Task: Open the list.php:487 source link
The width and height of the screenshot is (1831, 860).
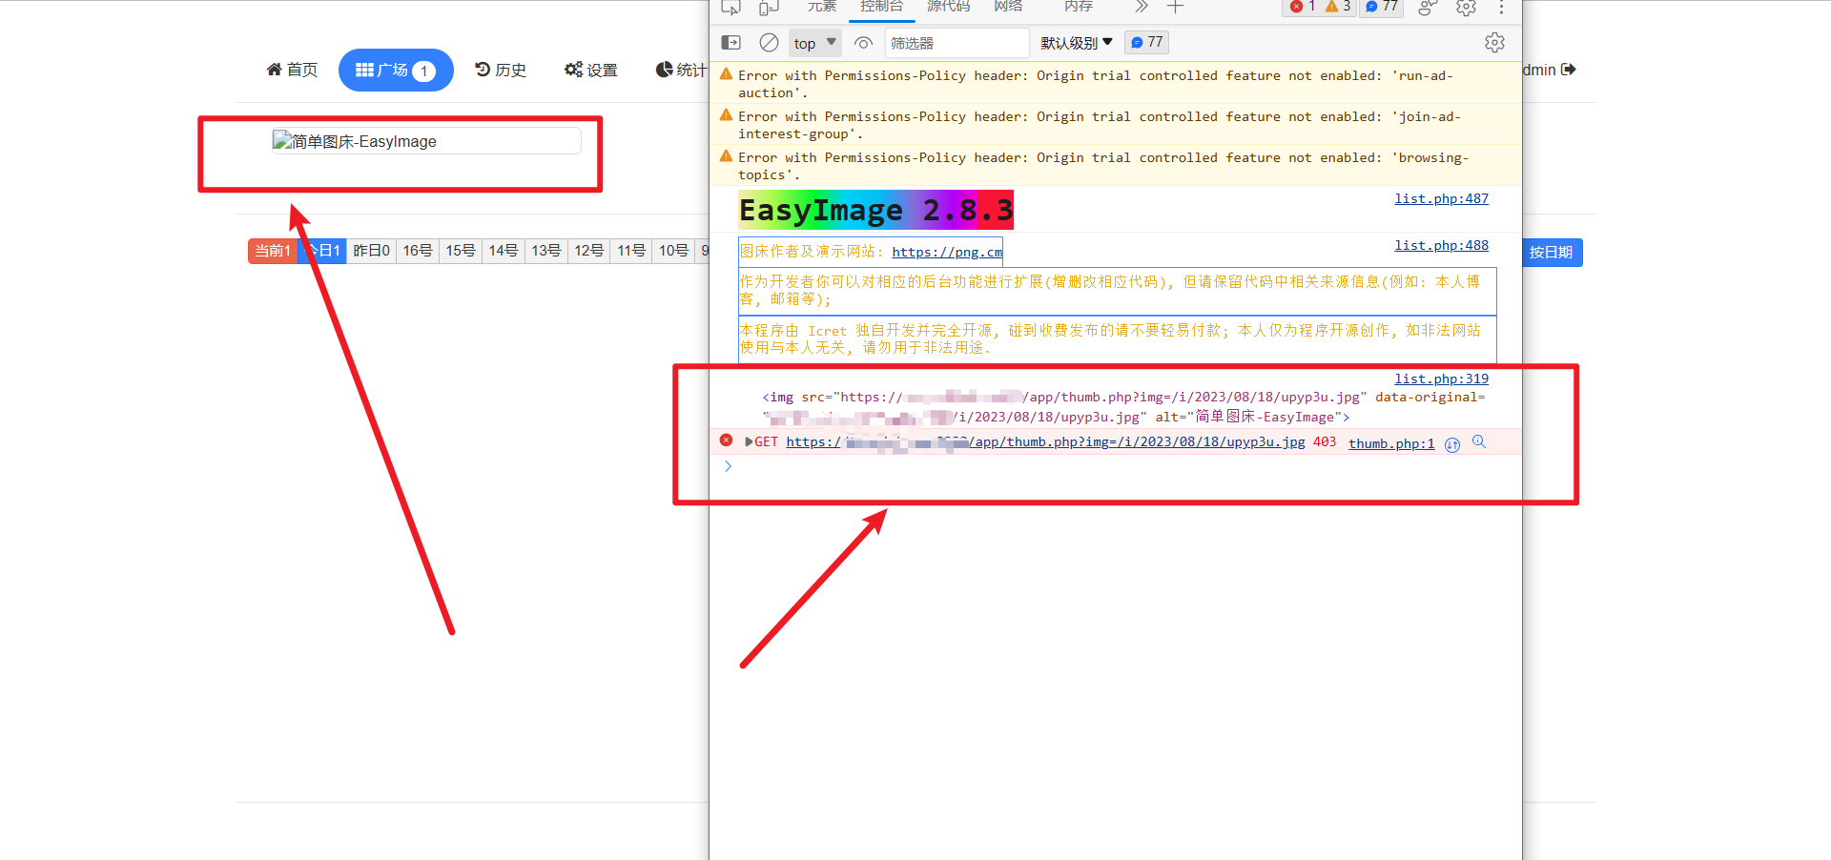Action: [1441, 198]
